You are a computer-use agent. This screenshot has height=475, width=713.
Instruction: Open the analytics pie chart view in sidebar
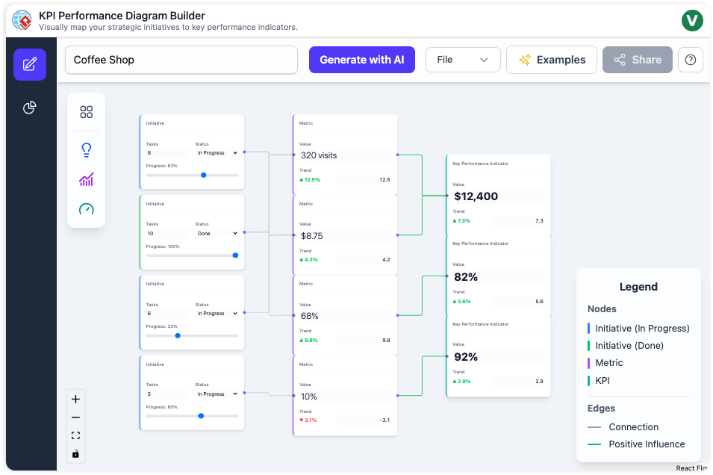coord(29,107)
